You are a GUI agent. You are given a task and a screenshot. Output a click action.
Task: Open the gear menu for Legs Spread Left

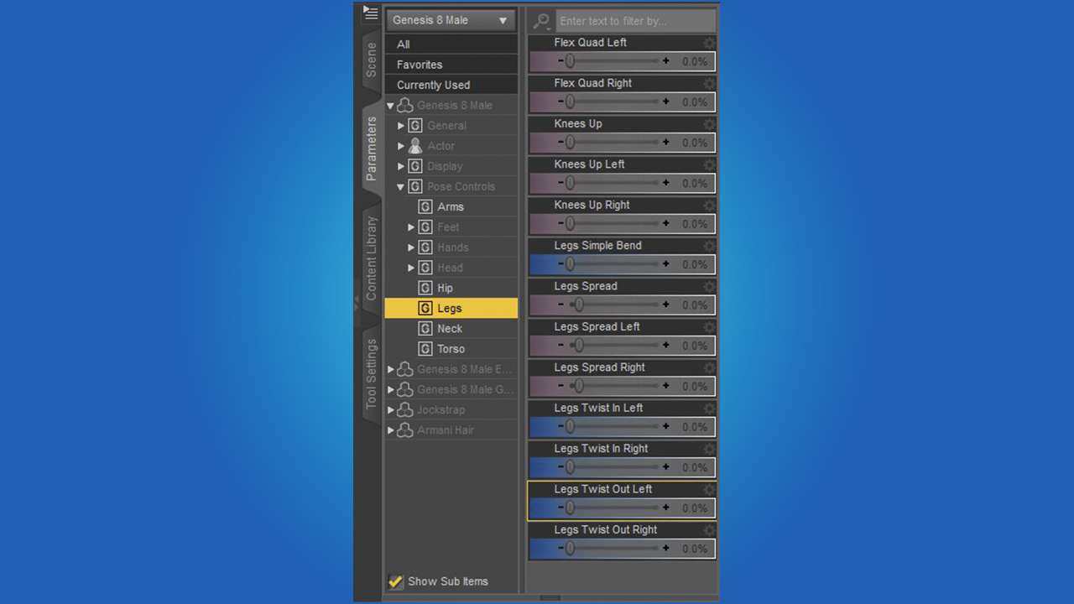point(710,327)
